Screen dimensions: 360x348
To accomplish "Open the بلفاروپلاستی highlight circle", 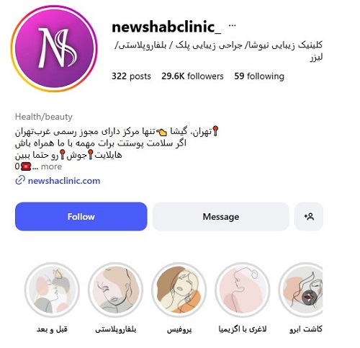I will 115,290.
